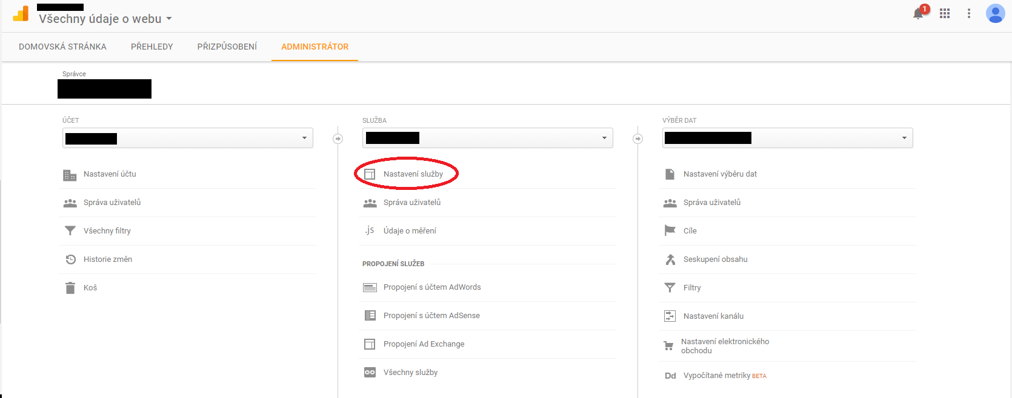Click the history clock icon beside Historie změn
The height and width of the screenshot is (398, 1012).
(x=70, y=259)
